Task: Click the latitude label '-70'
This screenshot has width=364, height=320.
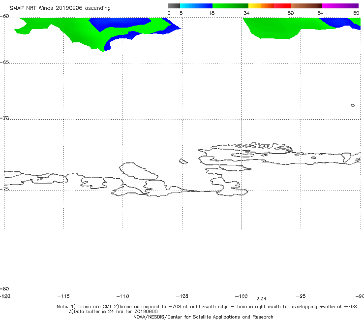Action: [x=4, y=118]
